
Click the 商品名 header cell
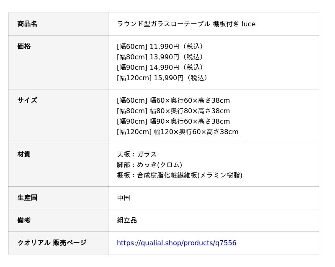[58, 24]
